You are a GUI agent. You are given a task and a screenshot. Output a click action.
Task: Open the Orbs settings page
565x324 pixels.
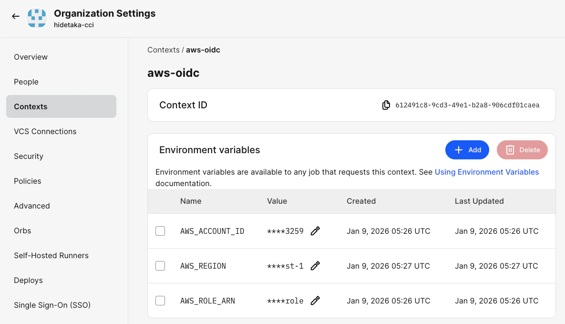click(x=22, y=230)
